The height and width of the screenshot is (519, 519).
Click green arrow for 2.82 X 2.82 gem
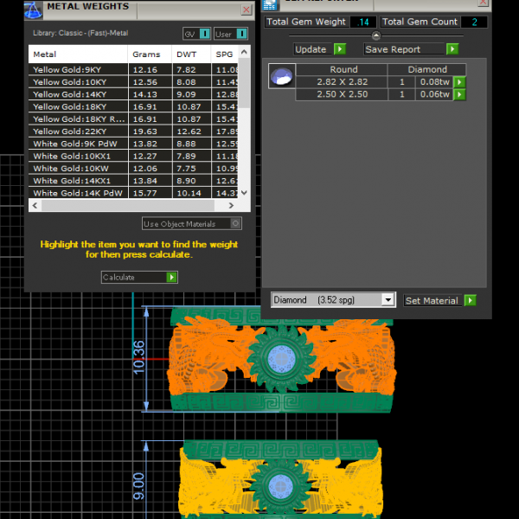(459, 82)
